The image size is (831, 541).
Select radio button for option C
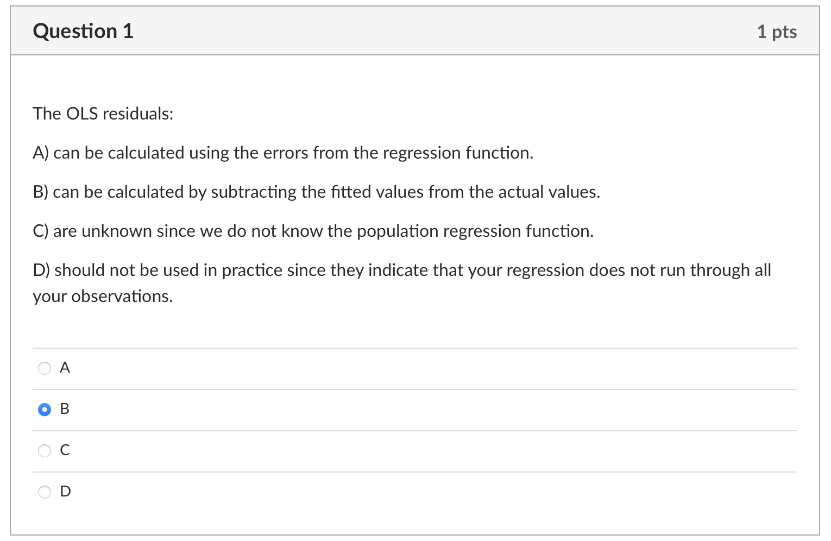(x=45, y=450)
